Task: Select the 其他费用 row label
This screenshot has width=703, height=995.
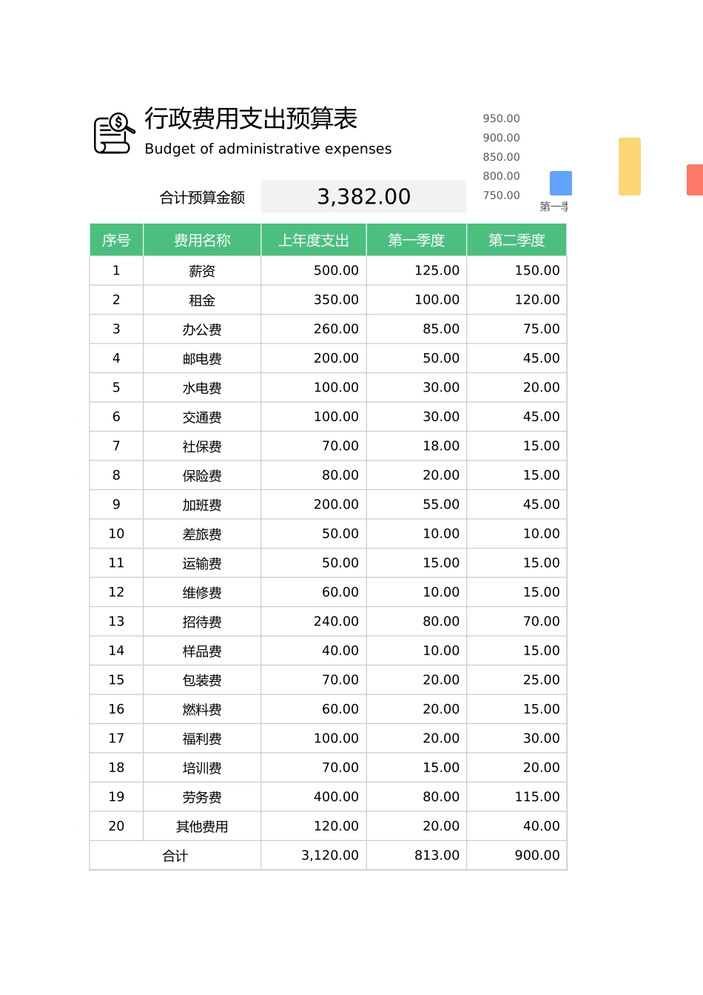Action: (x=201, y=826)
